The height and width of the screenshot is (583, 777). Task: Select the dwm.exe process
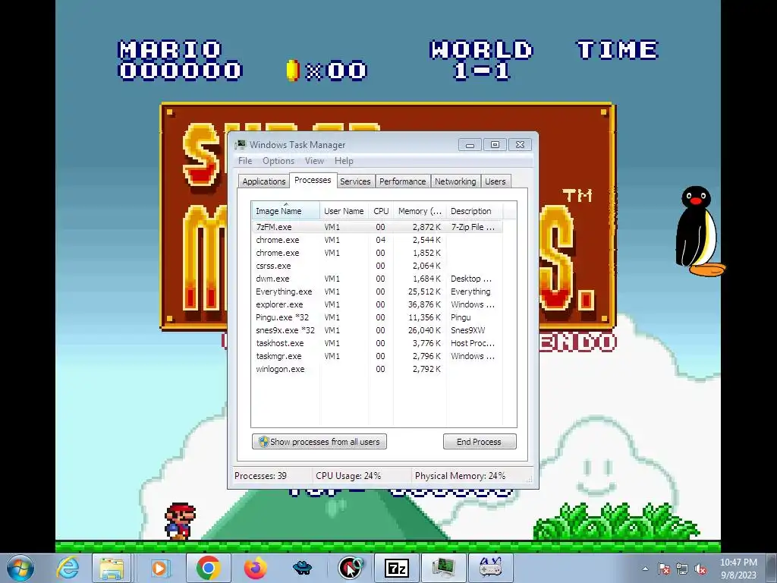[376, 279]
